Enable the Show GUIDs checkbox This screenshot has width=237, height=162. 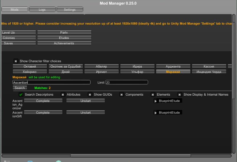click(x=90, y=95)
